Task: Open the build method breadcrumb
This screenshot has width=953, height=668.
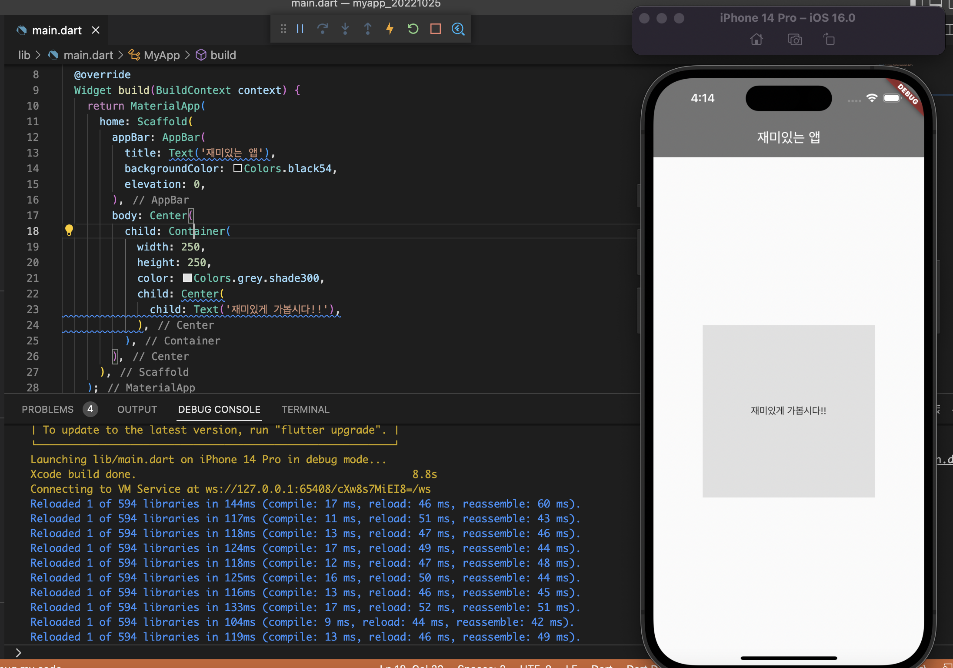Action: click(223, 55)
